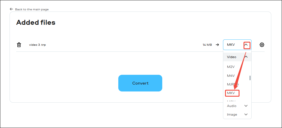282x128 pixels.
Task: Expand the Image format category
Action: point(246,114)
